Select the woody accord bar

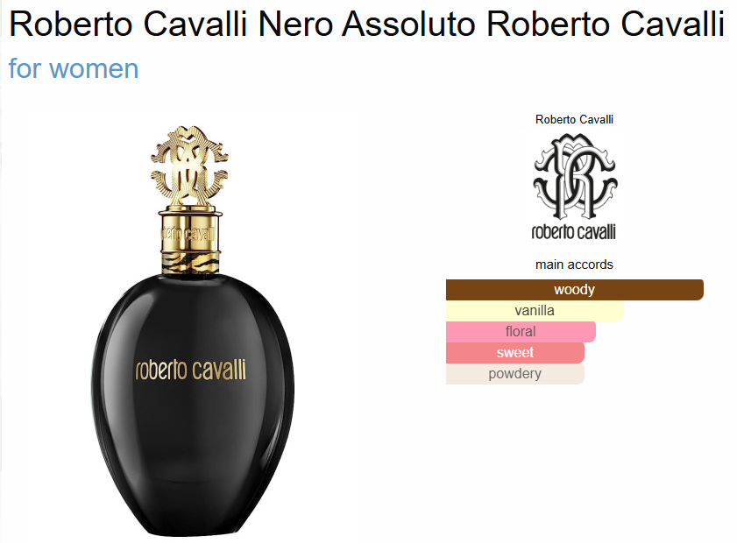574,289
